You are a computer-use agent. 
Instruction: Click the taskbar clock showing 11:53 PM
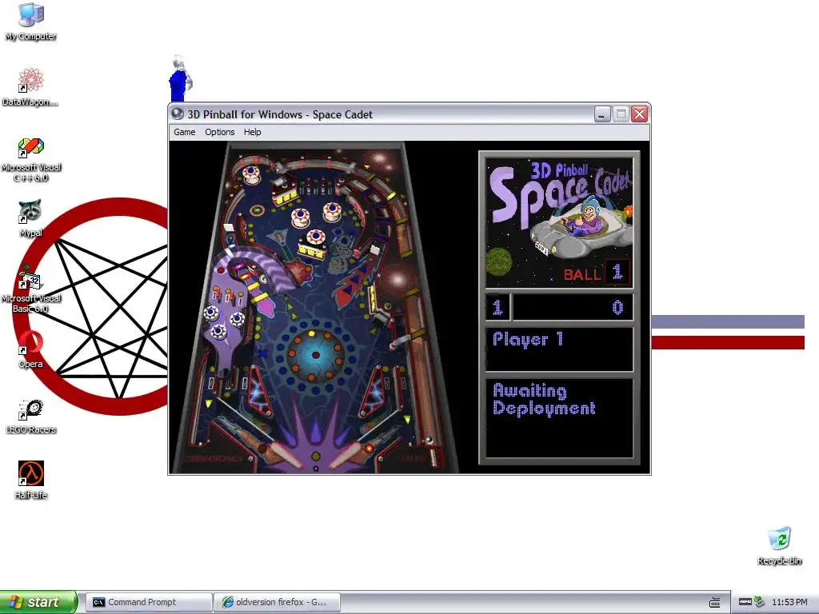point(789,602)
